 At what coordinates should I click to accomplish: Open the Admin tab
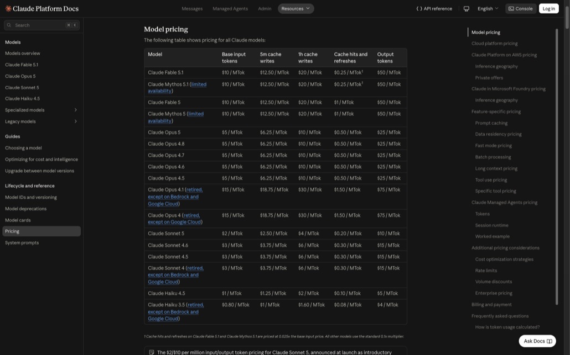tap(265, 9)
